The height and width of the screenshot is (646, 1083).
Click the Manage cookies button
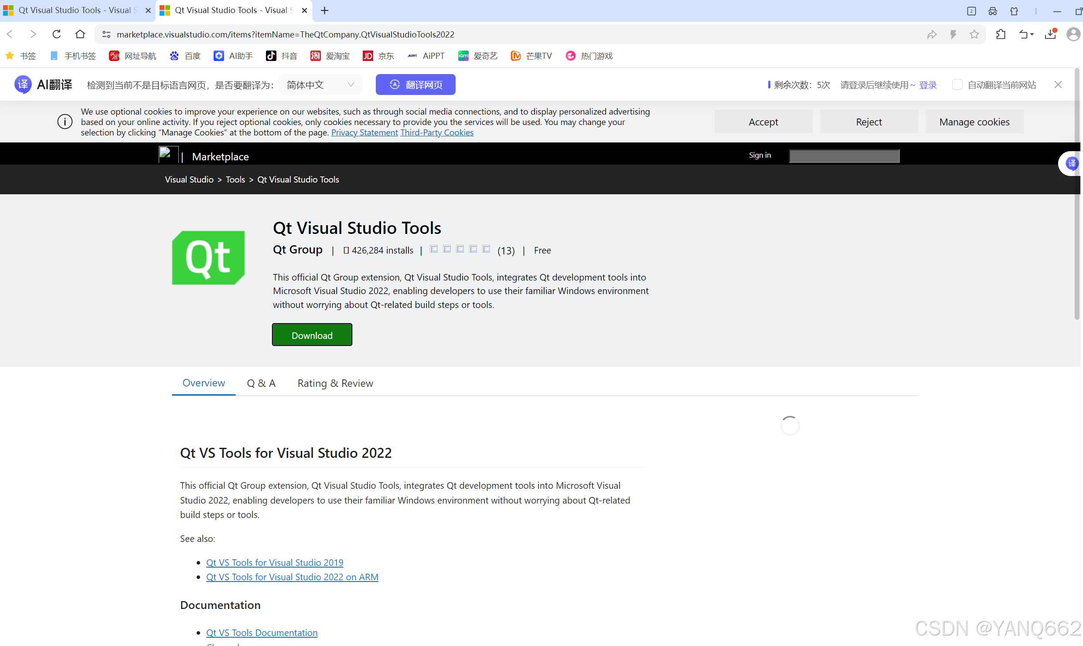click(974, 122)
